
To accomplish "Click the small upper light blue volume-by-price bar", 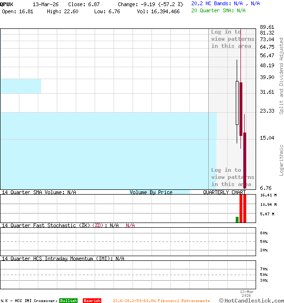I will (20, 86).
